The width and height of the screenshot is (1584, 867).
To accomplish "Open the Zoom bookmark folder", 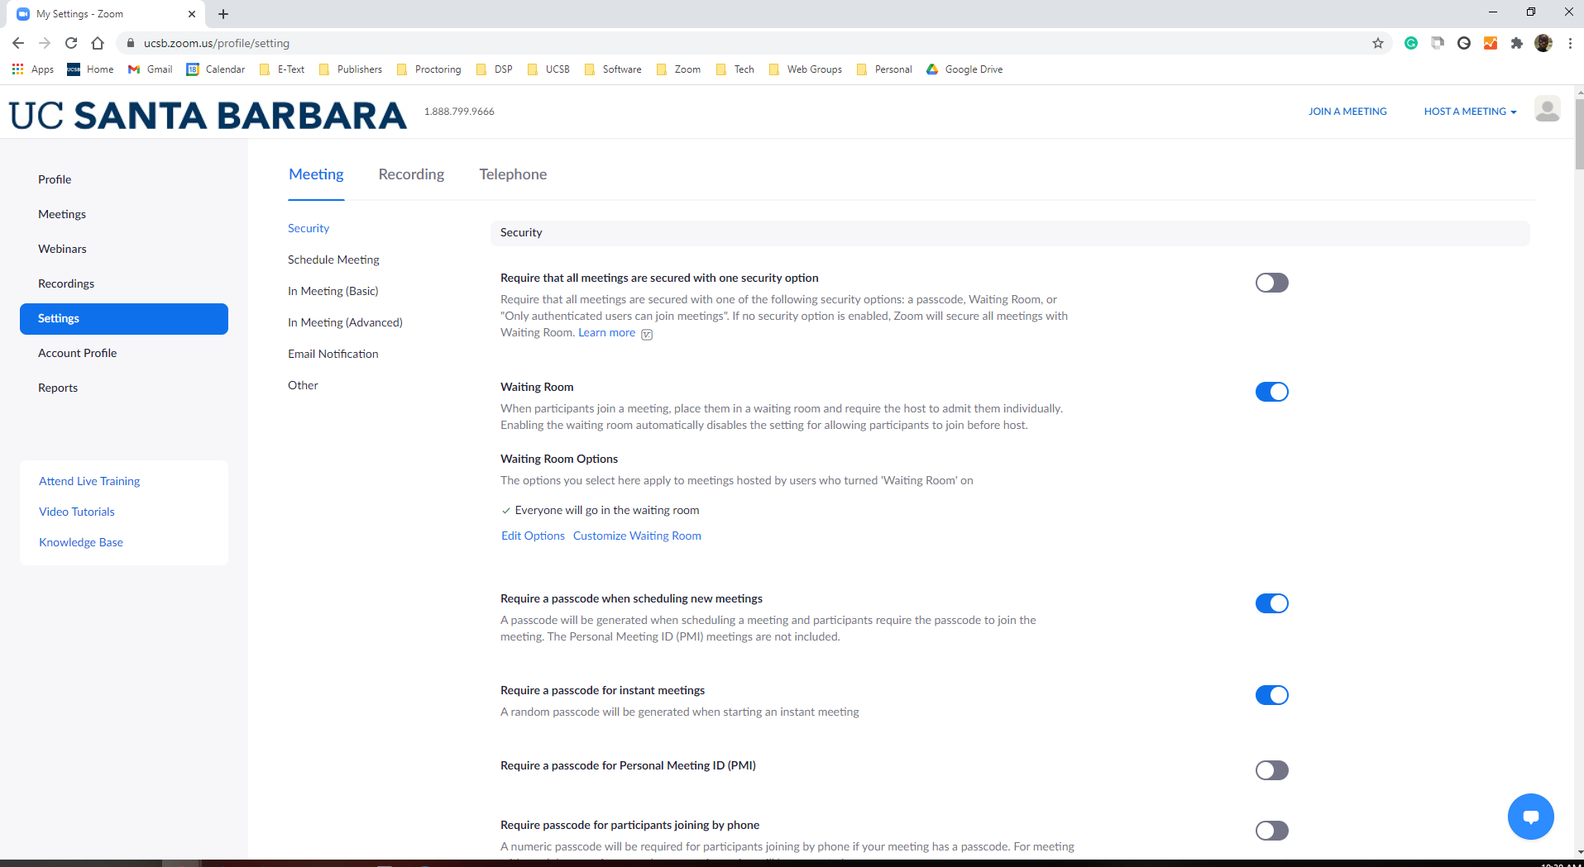I will 678,69.
